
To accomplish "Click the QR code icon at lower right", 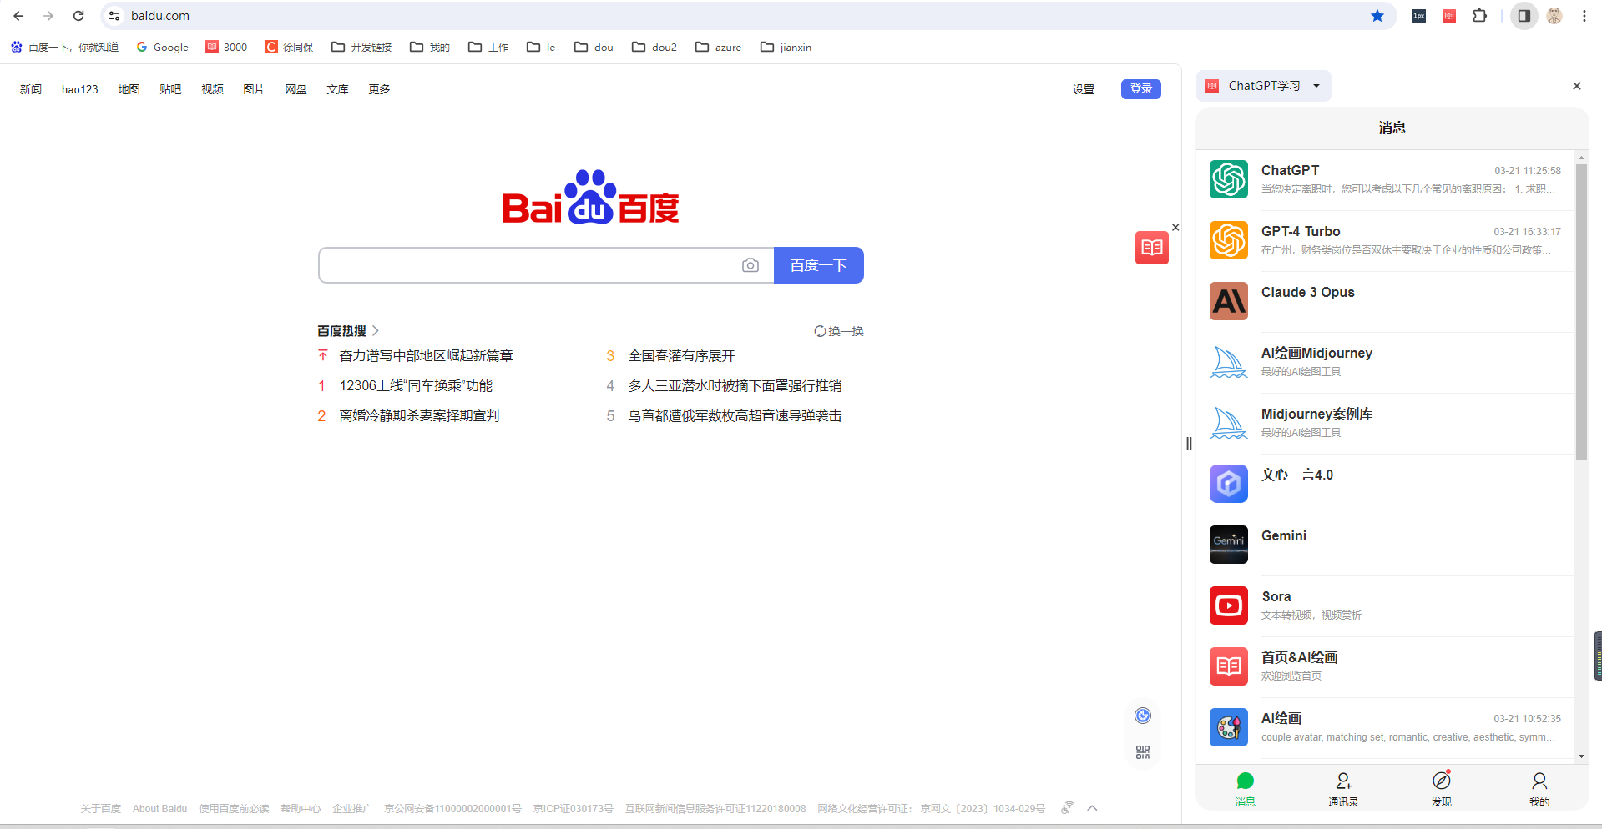I will pyautogui.click(x=1143, y=752).
